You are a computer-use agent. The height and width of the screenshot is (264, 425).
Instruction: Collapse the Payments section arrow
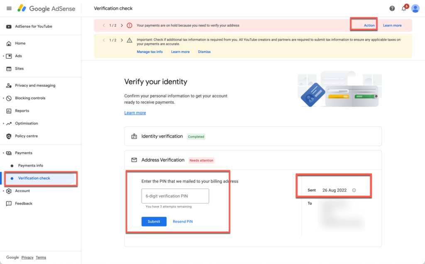click(3, 153)
